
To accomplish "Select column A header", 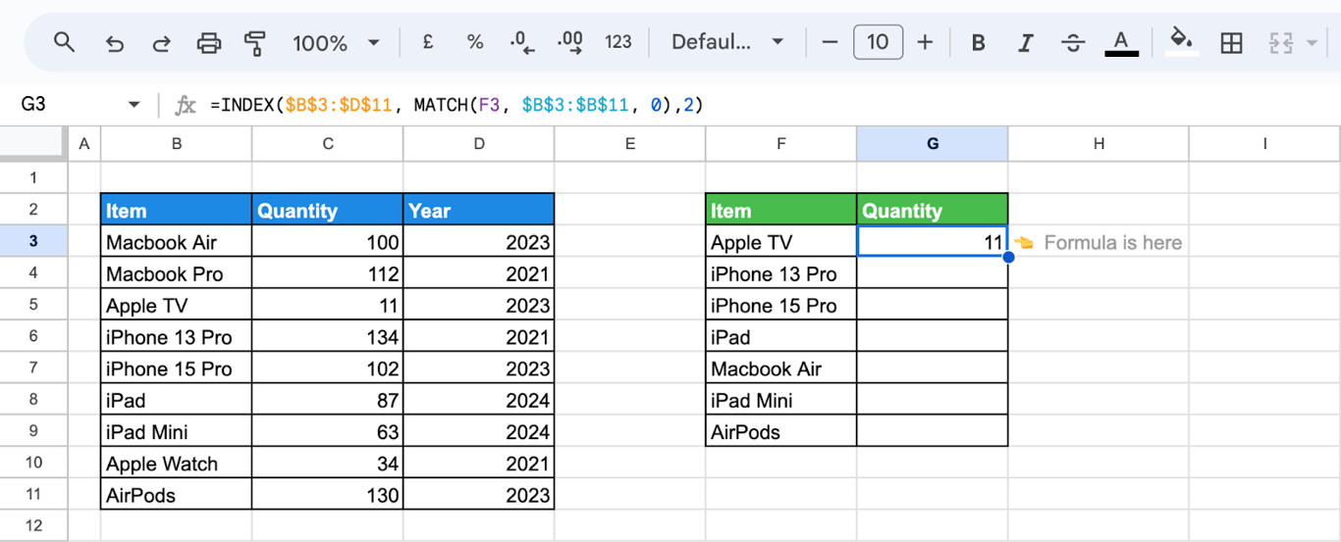I will tap(83, 144).
